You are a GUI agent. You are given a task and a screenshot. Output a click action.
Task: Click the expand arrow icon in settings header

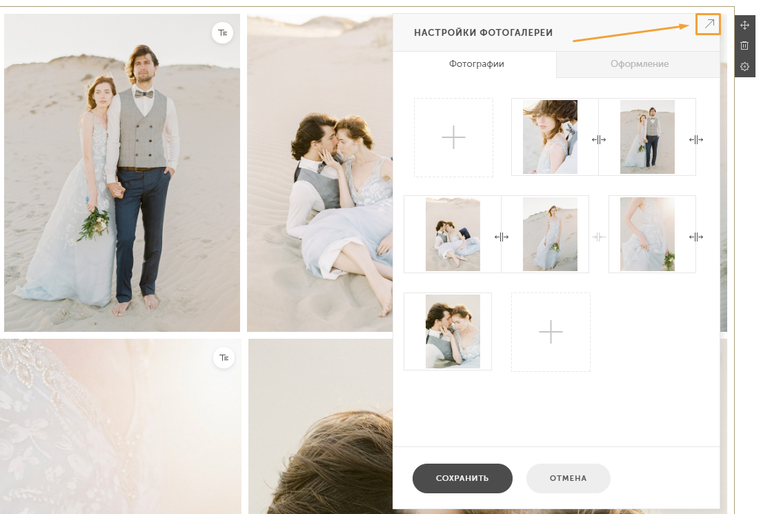709,23
